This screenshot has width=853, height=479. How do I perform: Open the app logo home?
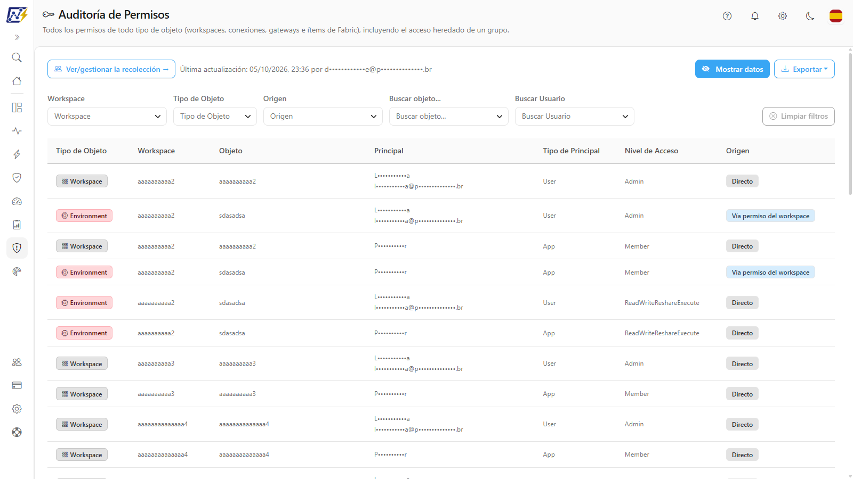point(17,14)
